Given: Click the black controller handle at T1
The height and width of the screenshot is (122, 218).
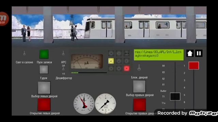Looking at the screenshot, I should tap(175, 96).
